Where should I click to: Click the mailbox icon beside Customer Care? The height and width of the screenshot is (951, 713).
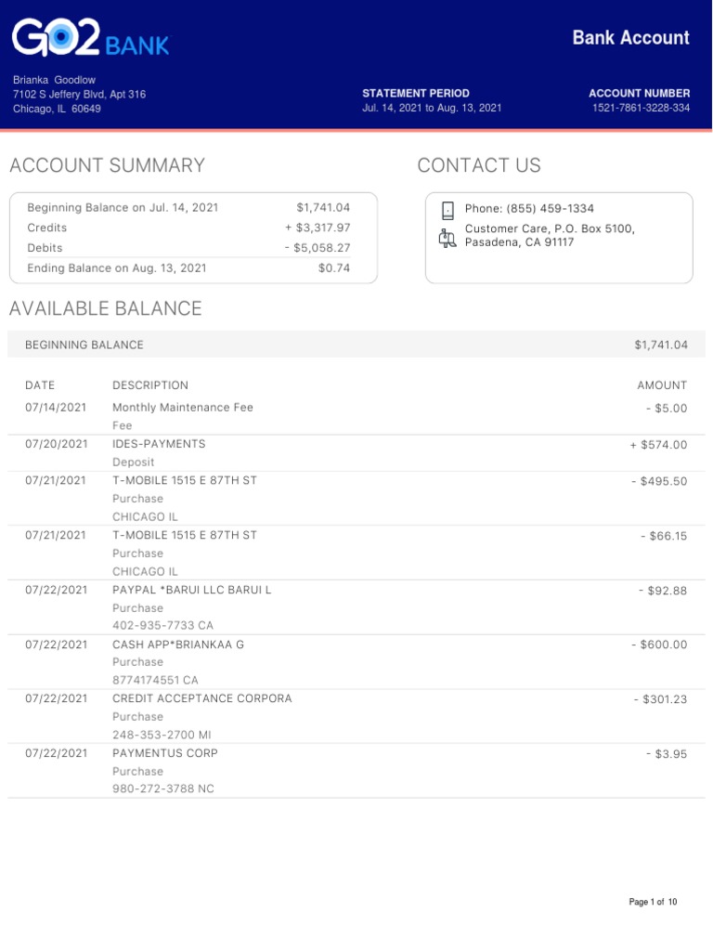click(447, 237)
